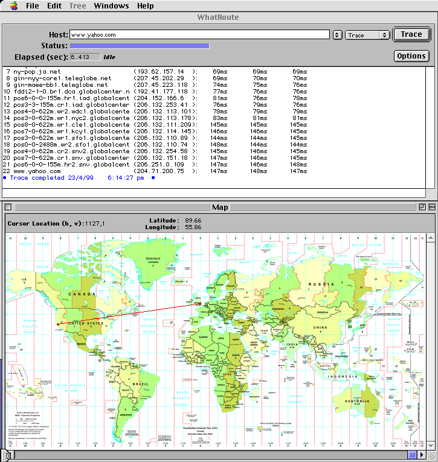Click the CANADA label on the map
Viewport: 438px width, 462px height.
pyautogui.click(x=82, y=294)
